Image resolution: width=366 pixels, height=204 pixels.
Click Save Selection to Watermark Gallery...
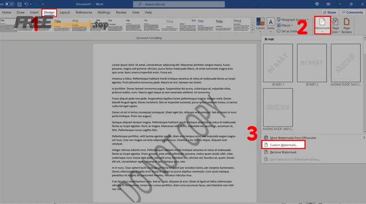pos(295,159)
